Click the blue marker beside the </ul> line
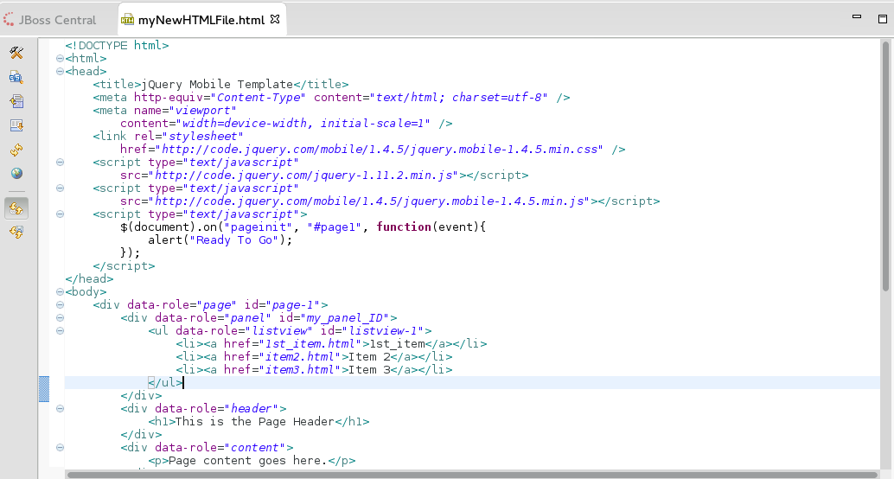The height and width of the screenshot is (479, 894). pos(44,389)
